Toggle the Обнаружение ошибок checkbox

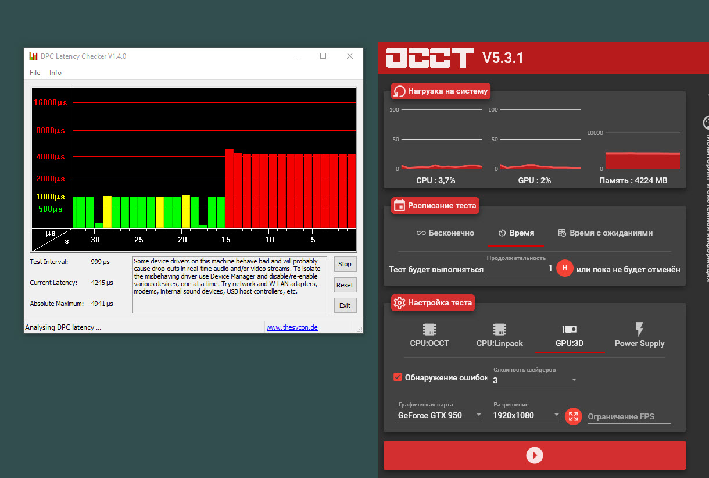398,377
